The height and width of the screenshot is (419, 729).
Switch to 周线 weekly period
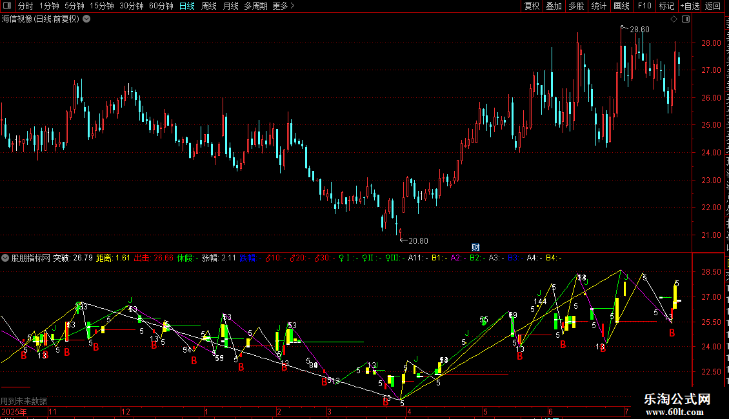209,6
